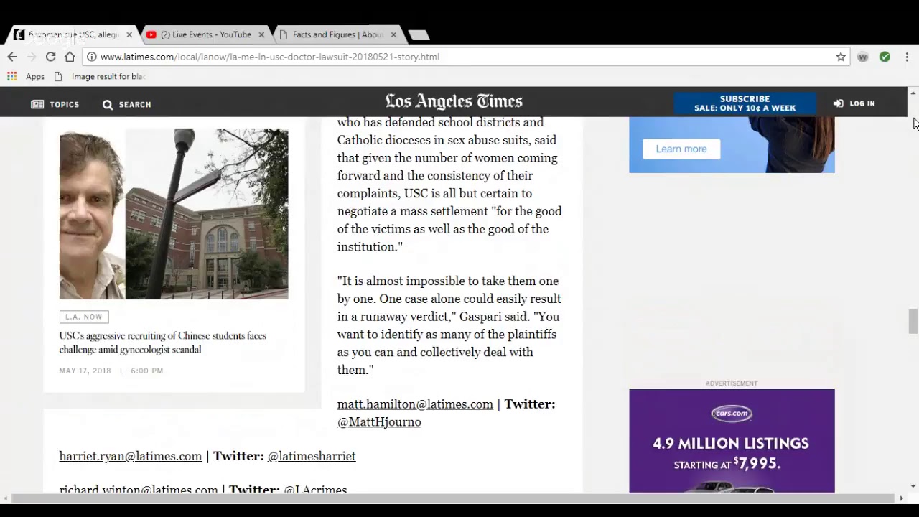Click the address bar URL field
This screenshot has width=919, height=517.
[459, 57]
